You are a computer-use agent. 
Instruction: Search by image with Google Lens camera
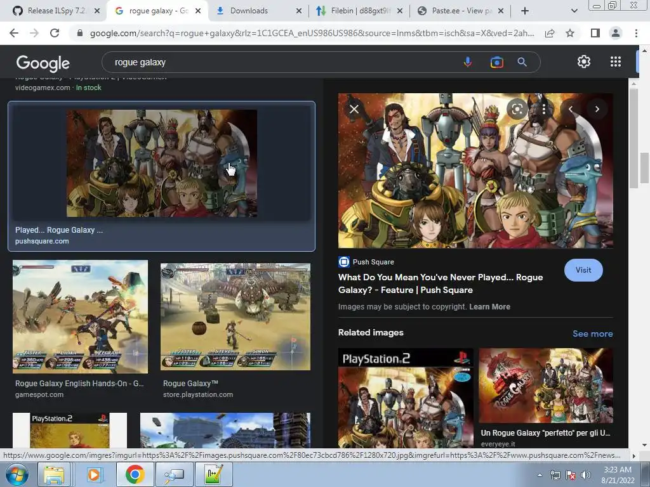click(496, 62)
